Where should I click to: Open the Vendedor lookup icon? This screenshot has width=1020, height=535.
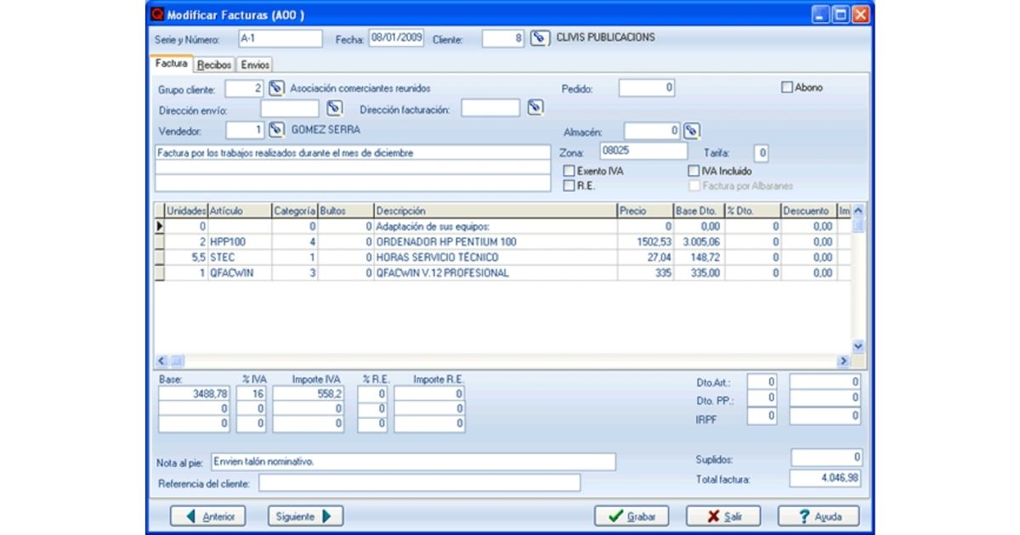coord(275,130)
